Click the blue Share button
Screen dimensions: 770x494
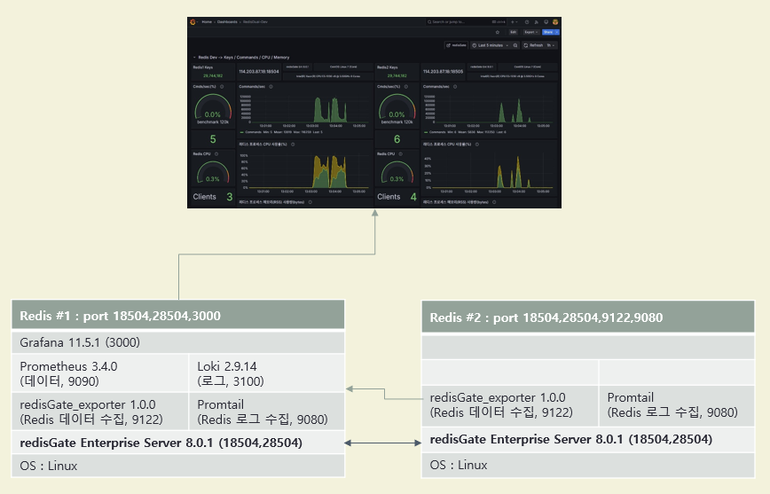(x=549, y=32)
